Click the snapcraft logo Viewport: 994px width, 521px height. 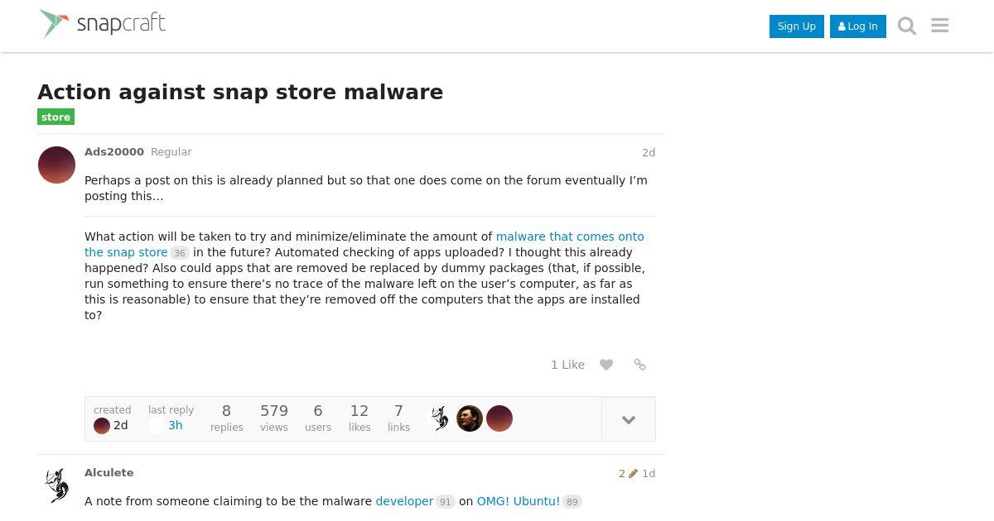tap(103, 24)
